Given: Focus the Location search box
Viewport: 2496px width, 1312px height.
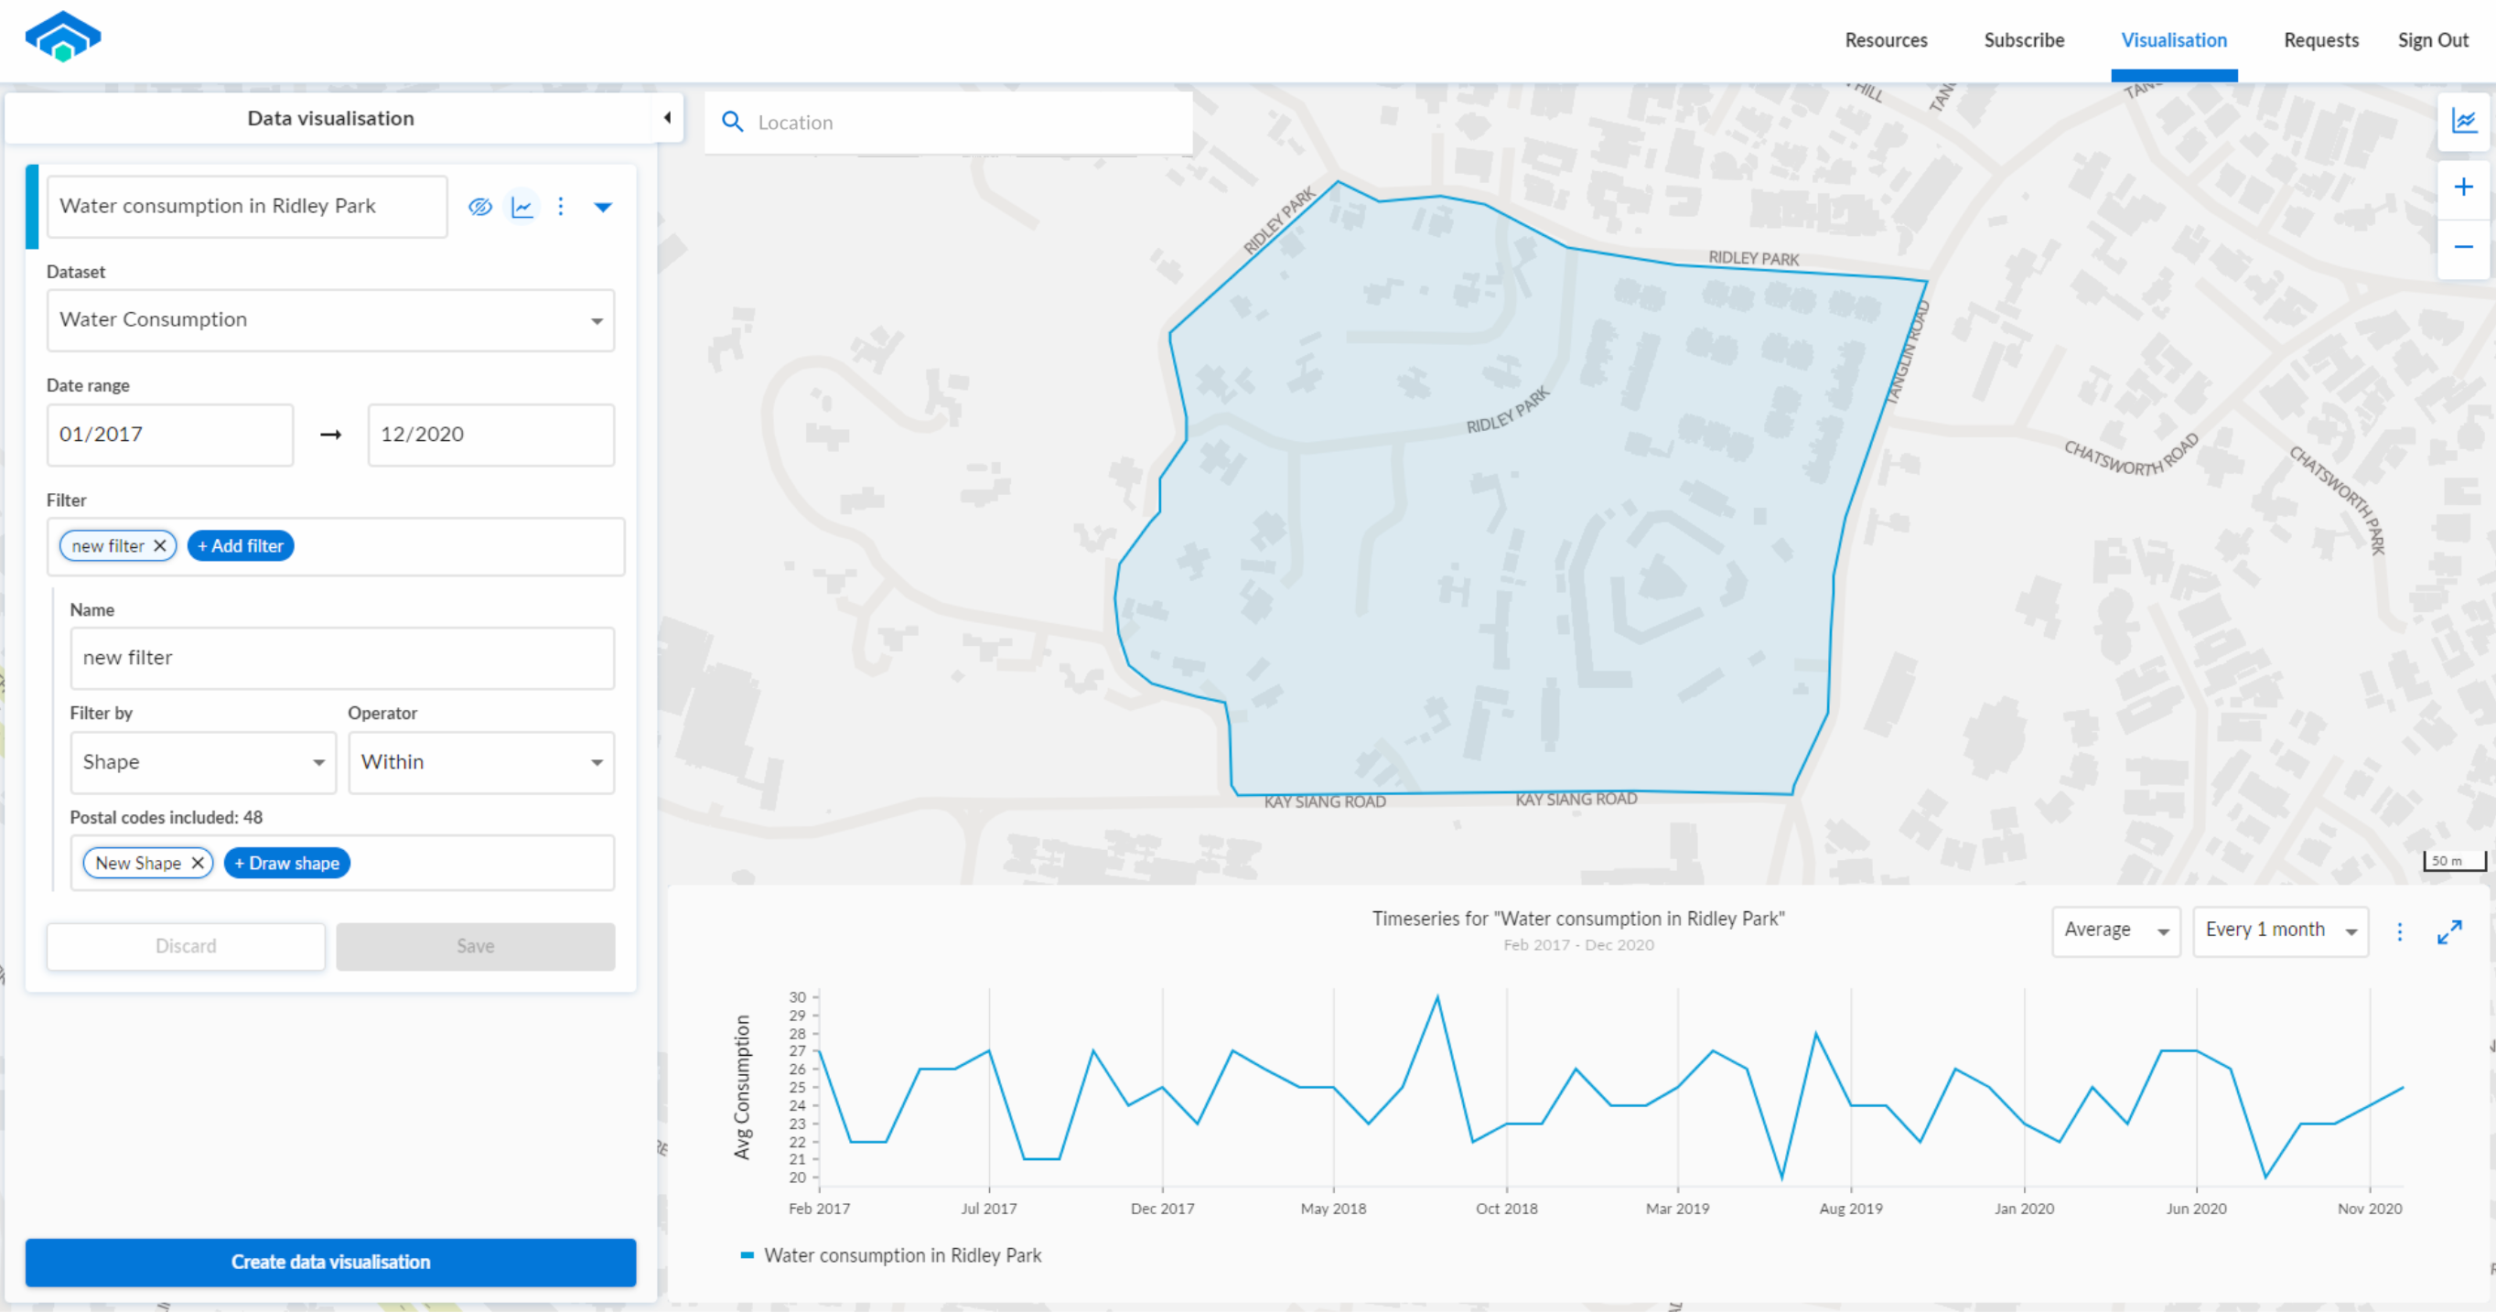Looking at the screenshot, I should (949, 122).
